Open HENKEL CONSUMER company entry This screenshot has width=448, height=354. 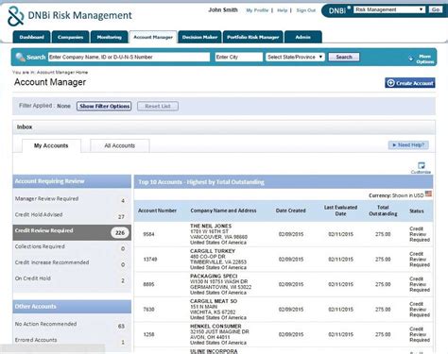(215, 327)
